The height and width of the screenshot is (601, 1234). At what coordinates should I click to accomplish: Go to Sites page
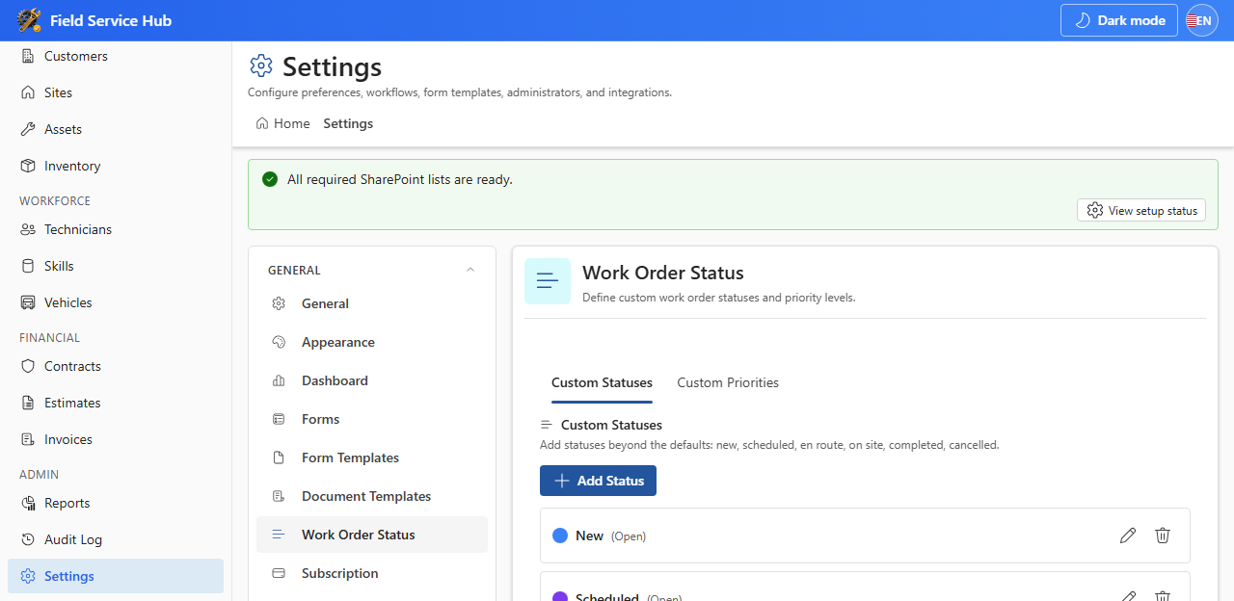coord(116,92)
